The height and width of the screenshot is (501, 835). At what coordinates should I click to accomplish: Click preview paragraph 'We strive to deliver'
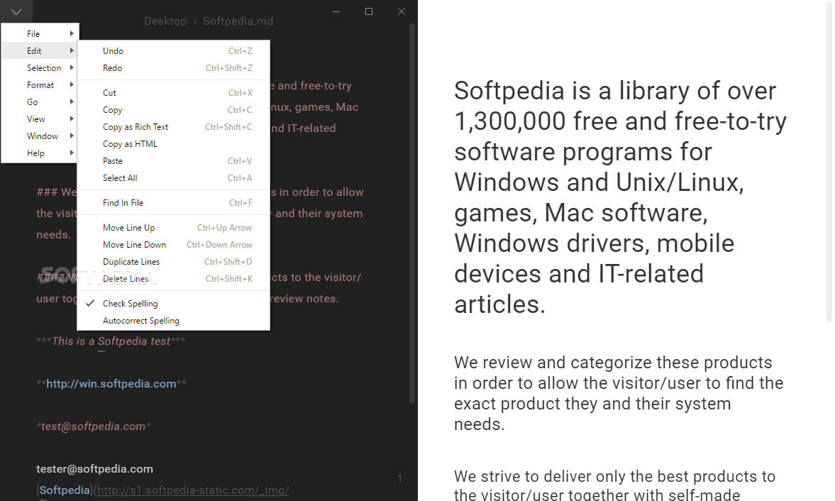(614, 485)
